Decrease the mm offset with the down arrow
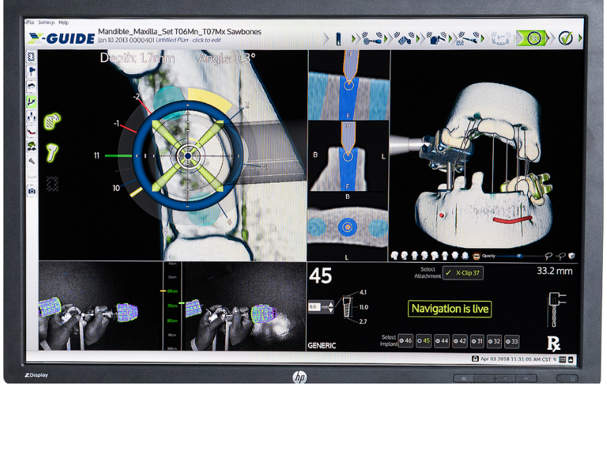This screenshot has width=607, height=455. pyautogui.click(x=330, y=310)
